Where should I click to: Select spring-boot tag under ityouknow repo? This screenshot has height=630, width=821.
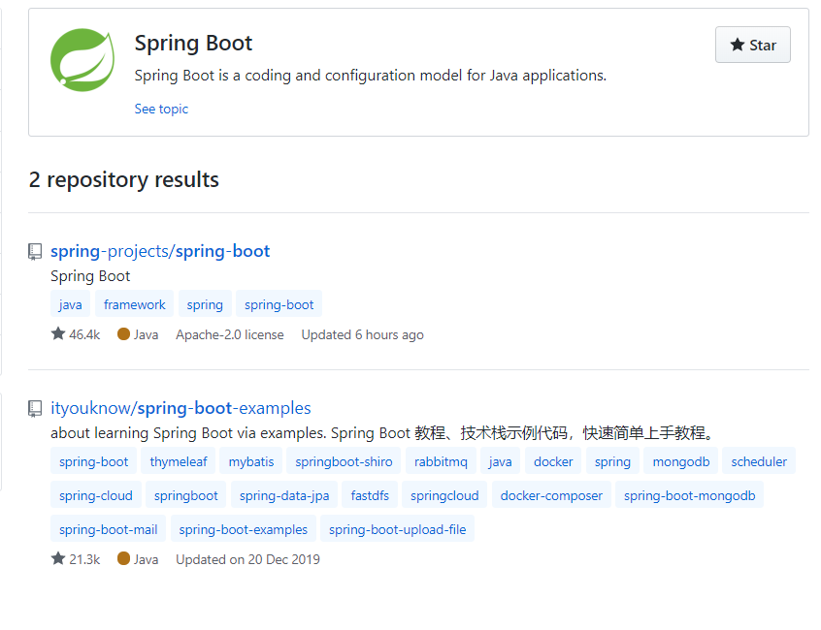(x=94, y=461)
